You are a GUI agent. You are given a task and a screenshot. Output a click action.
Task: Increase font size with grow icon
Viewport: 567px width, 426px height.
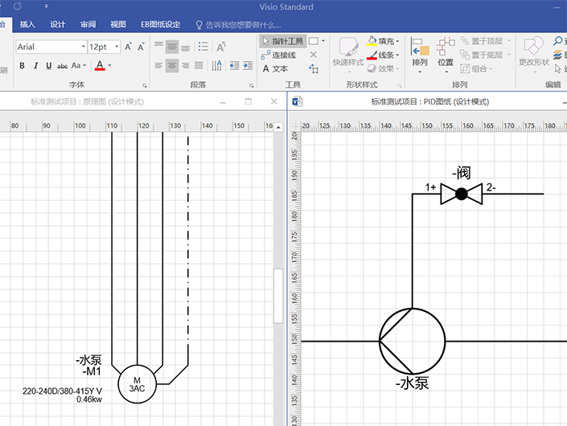click(129, 47)
